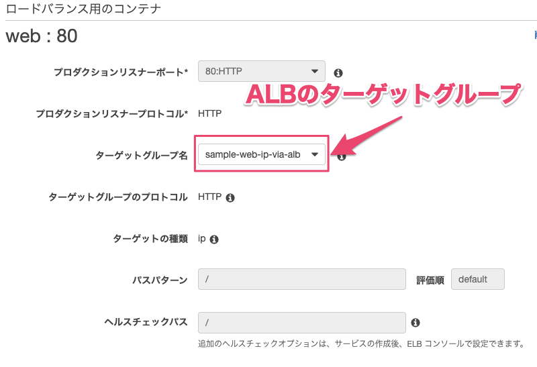Expand the sample-web-ip-via-alb target group dropdown
The width and height of the screenshot is (537, 367).
(x=262, y=155)
